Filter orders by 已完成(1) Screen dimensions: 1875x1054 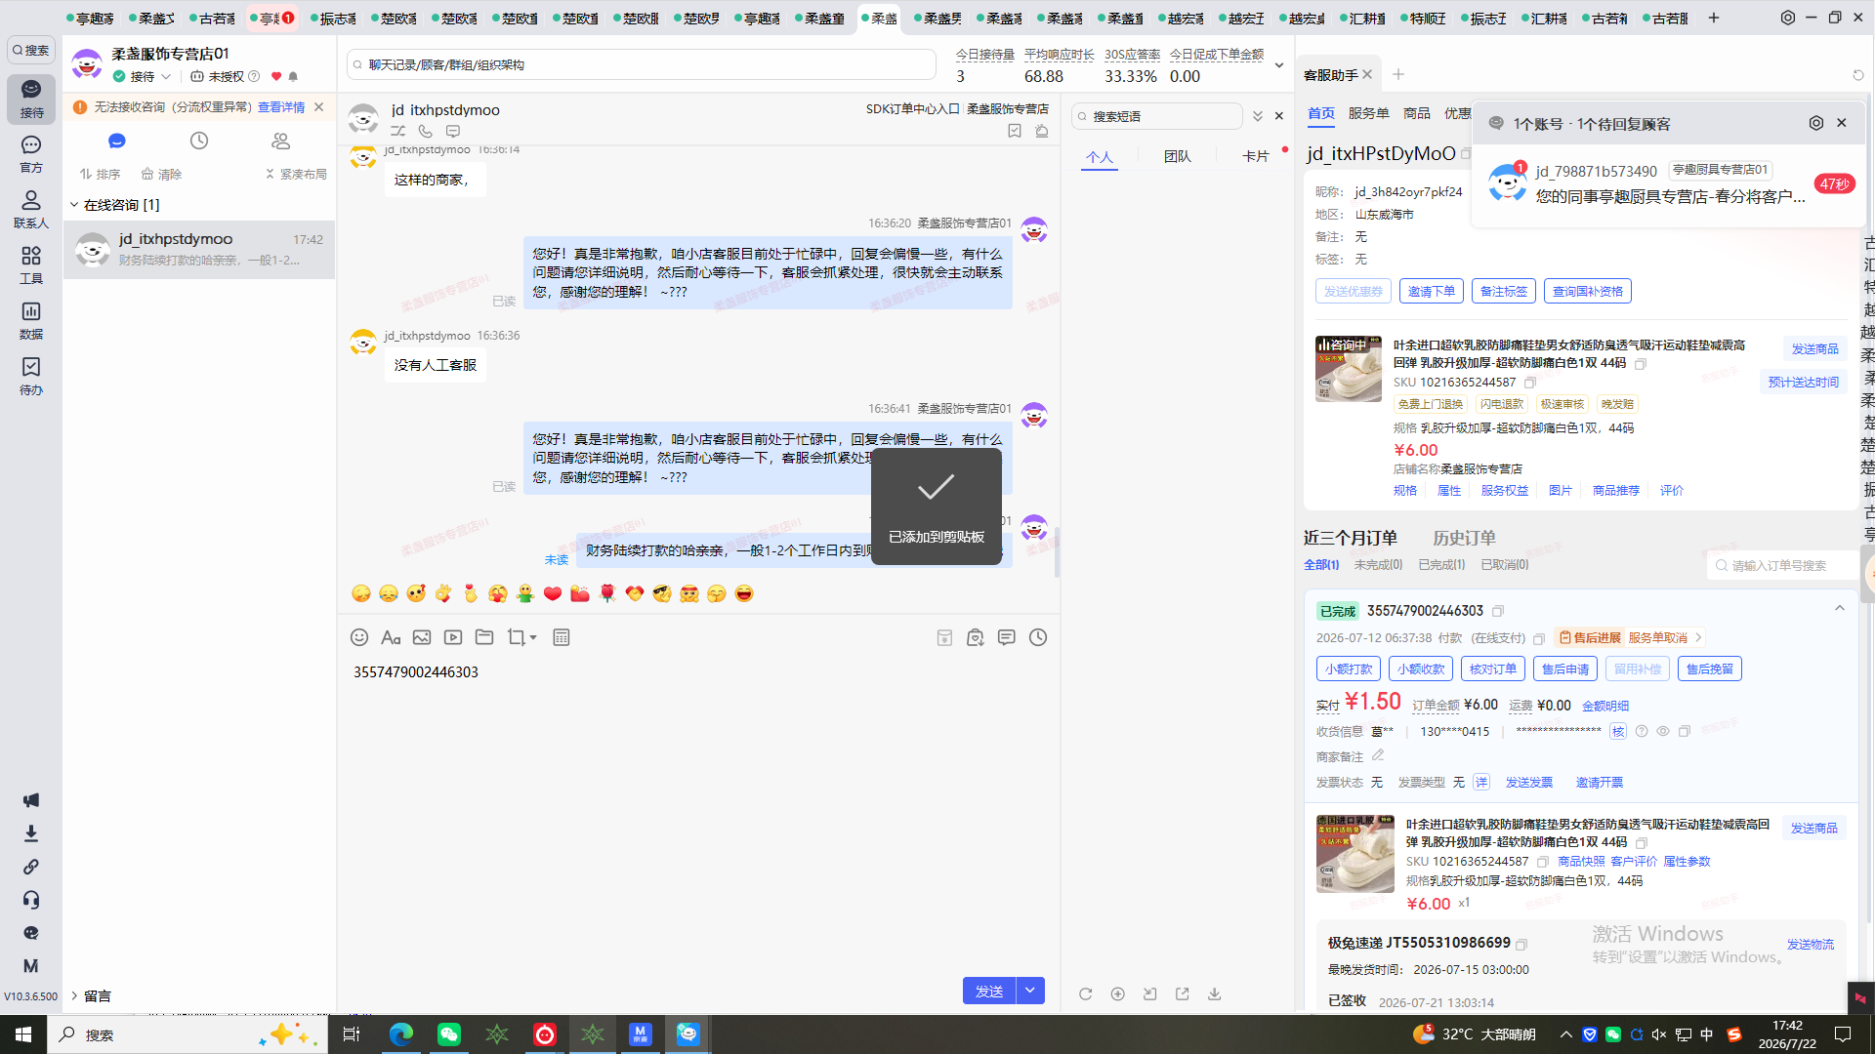(1441, 565)
